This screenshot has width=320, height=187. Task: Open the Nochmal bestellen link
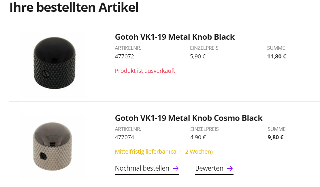[x=147, y=169]
